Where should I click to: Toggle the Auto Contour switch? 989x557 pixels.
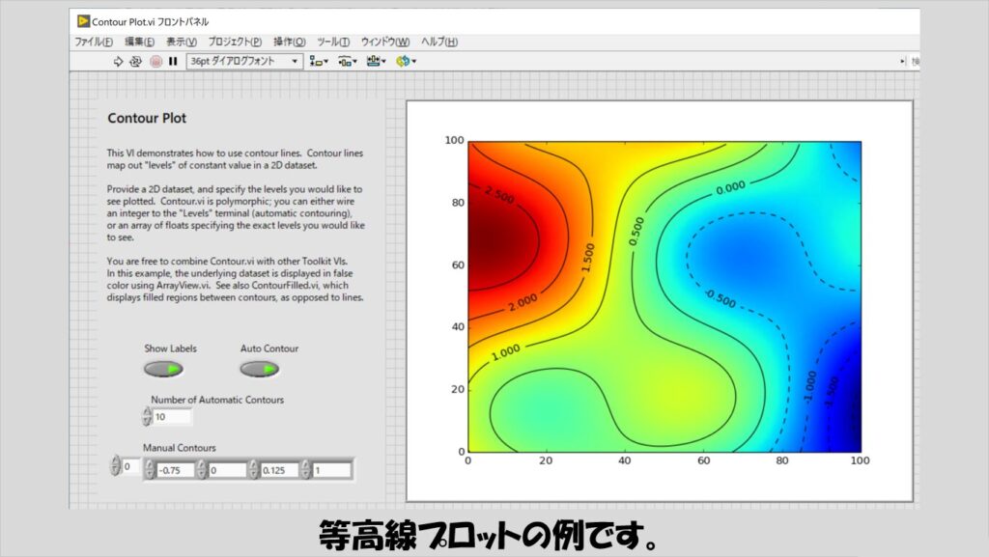(259, 369)
